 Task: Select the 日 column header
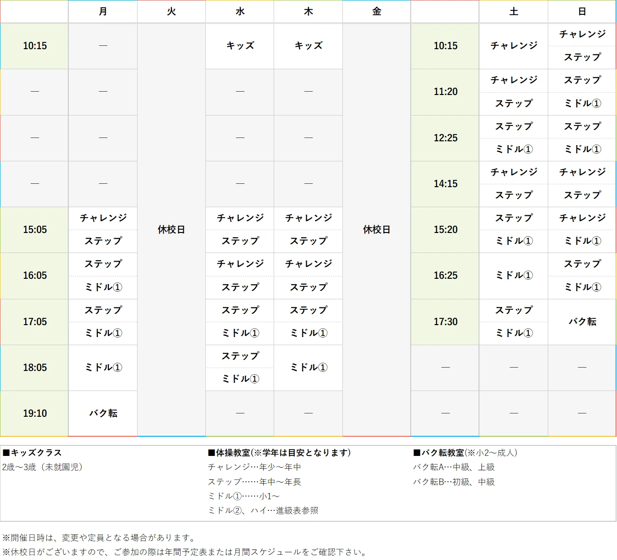click(x=582, y=11)
